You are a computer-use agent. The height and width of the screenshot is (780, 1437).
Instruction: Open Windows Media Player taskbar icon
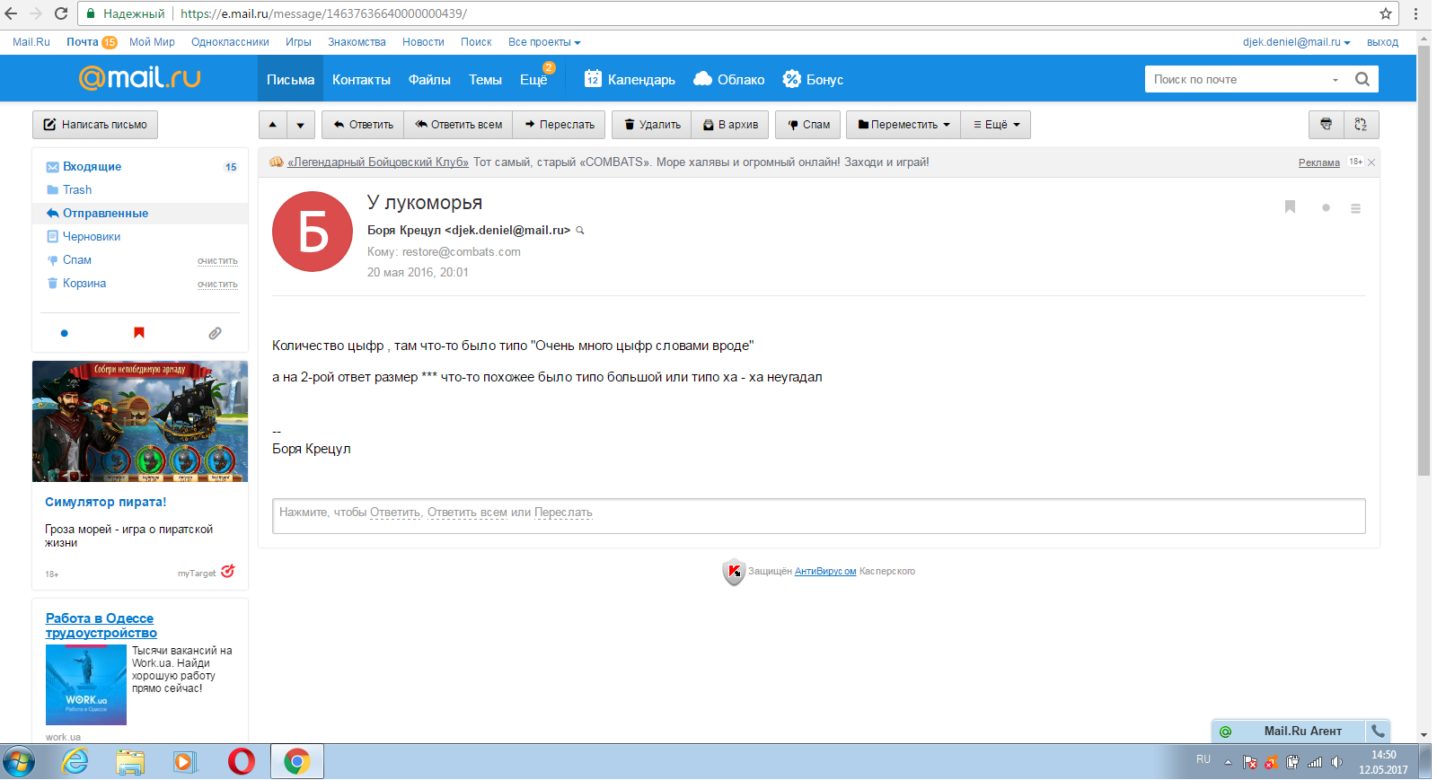click(x=185, y=762)
